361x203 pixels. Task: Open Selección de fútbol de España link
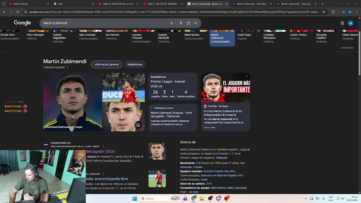point(219,175)
